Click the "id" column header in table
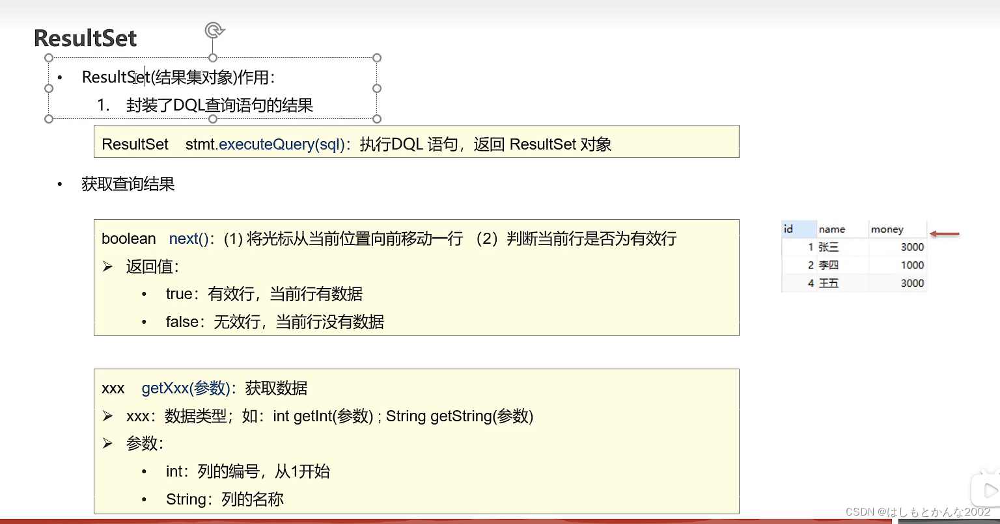The image size is (1000, 524). coord(799,229)
